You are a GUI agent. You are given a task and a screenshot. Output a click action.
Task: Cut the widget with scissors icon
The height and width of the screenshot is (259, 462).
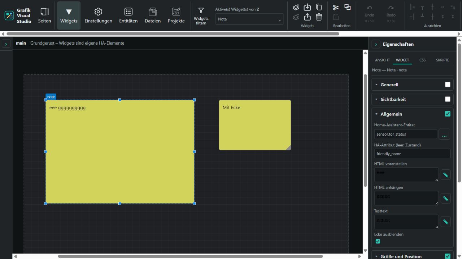(x=336, y=7)
